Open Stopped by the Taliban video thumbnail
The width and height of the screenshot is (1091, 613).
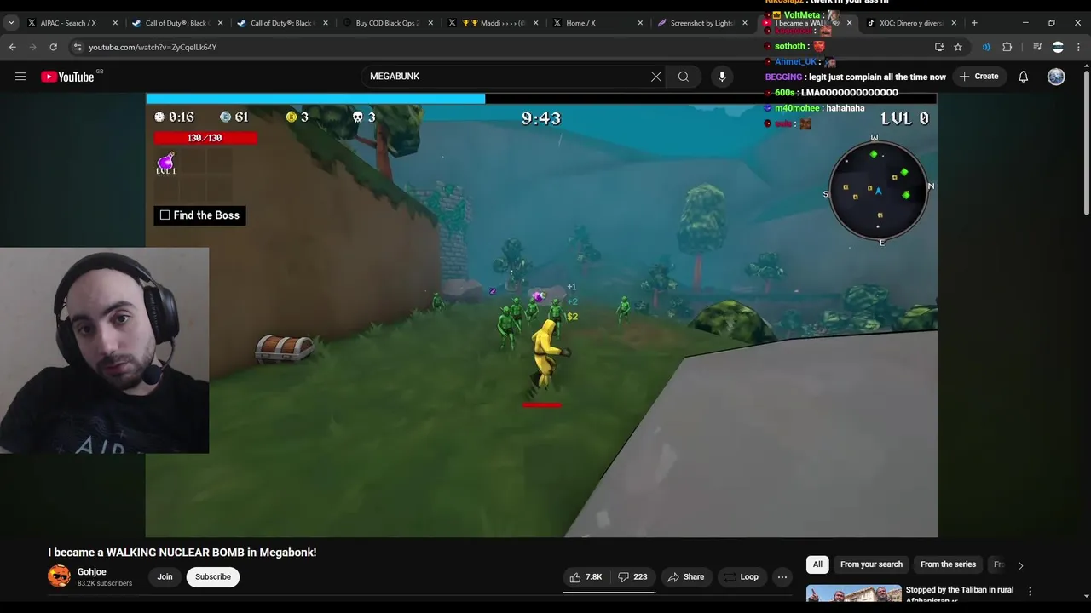854,594
